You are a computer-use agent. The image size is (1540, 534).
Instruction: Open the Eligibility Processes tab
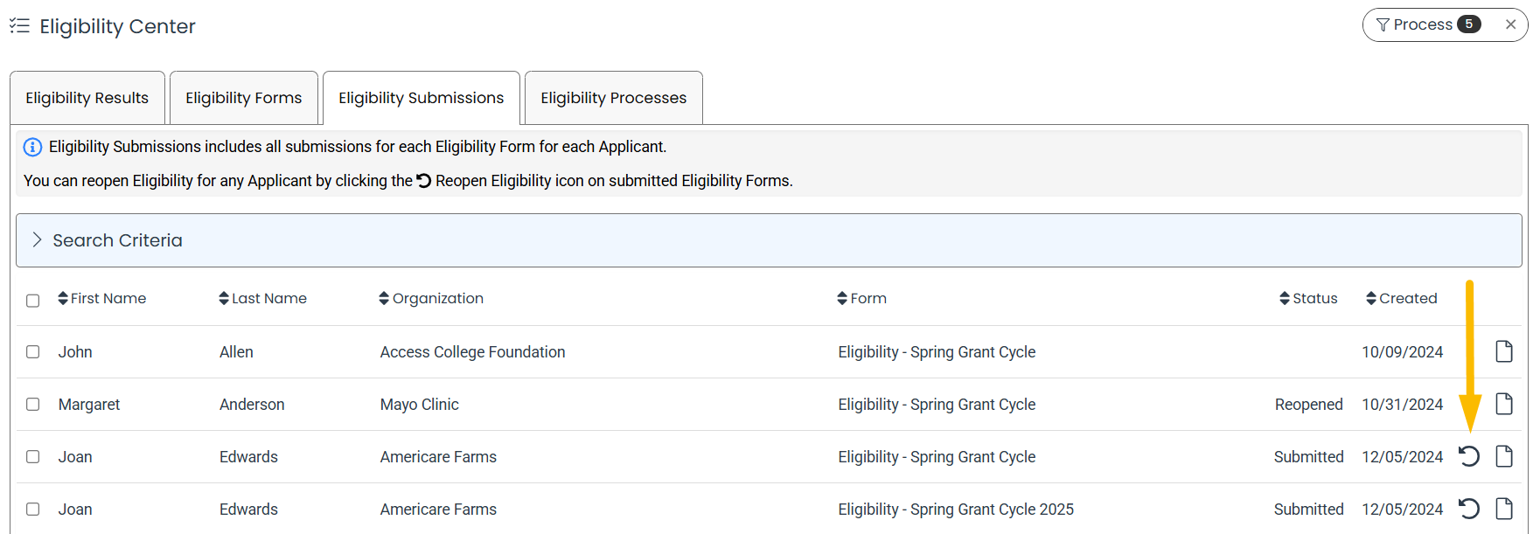click(614, 98)
